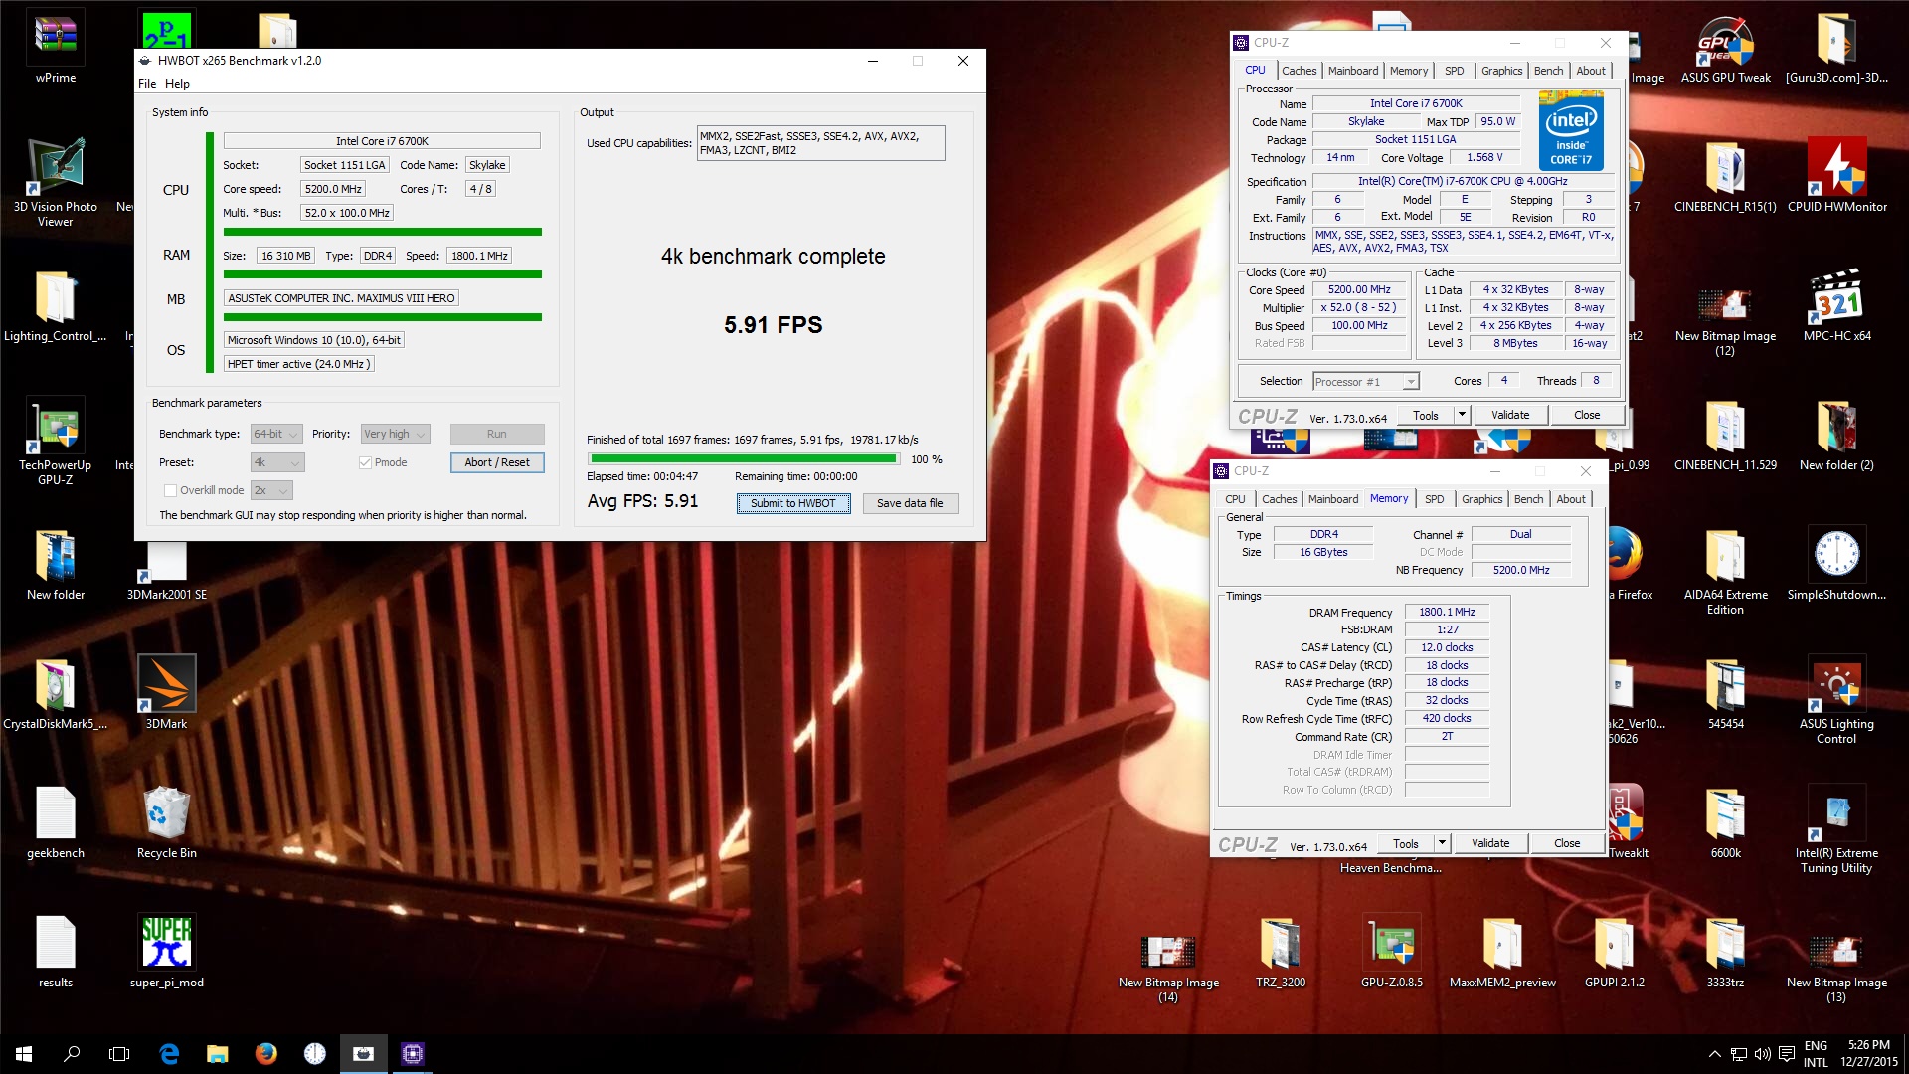This screenshot has width=1909, height=1074.
Task: Show hidden system tray icons
Action: (x=1714, y=1054)
